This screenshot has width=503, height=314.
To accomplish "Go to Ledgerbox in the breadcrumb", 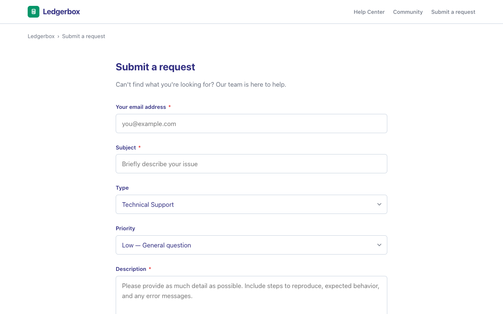I will point(41,36).
